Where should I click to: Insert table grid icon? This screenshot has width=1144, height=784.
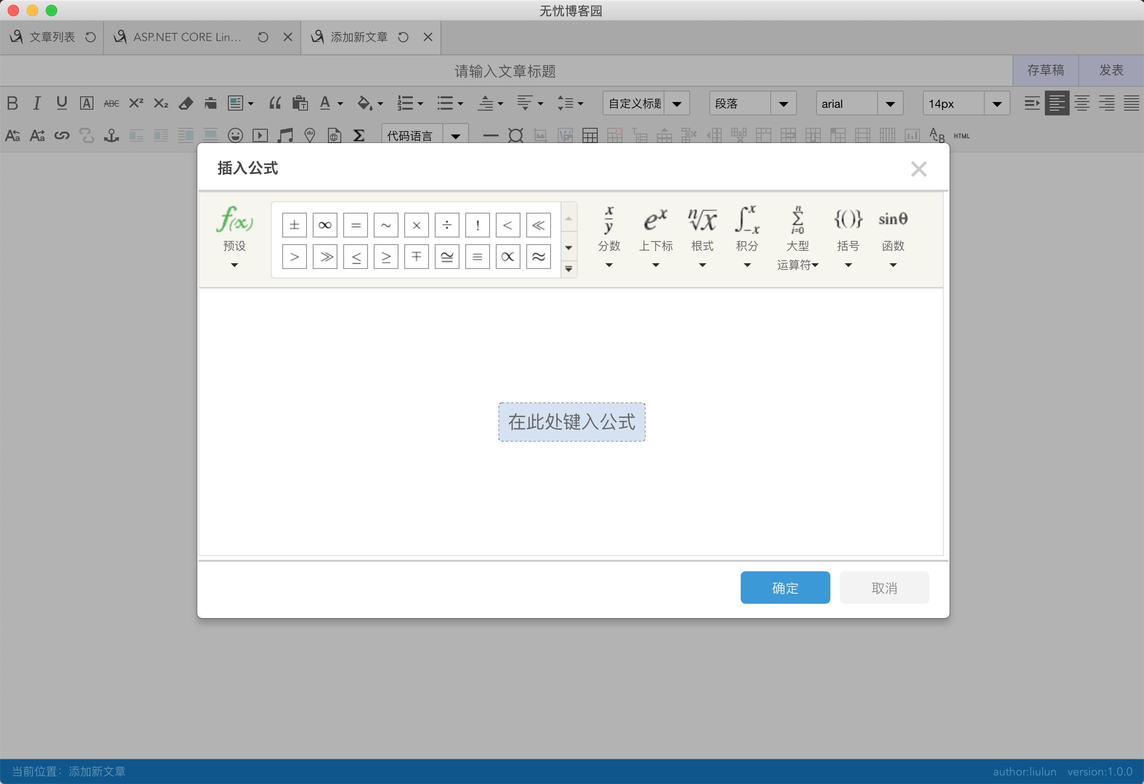tap(590, 135)
